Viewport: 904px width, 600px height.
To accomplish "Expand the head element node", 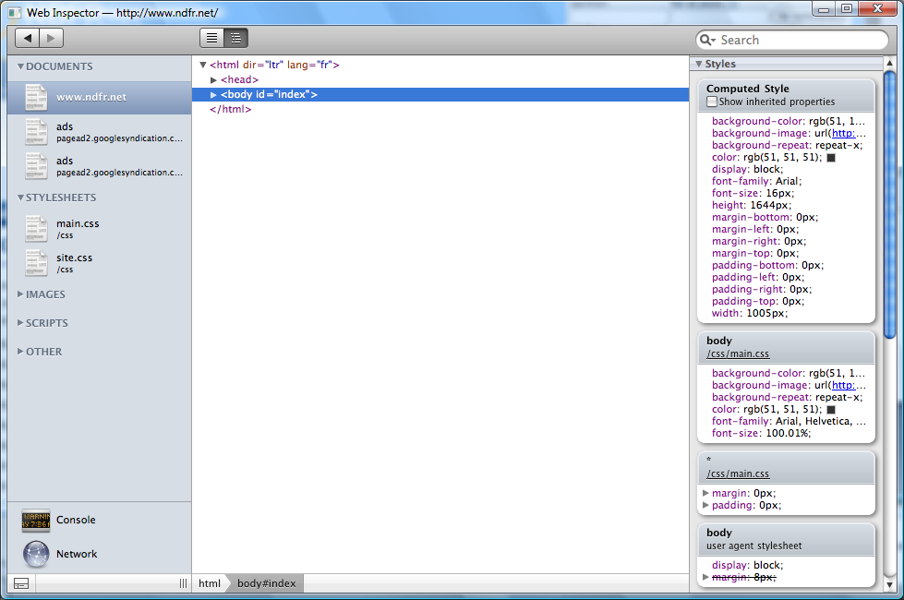I will pyautogui.click(x=214, y=80).
